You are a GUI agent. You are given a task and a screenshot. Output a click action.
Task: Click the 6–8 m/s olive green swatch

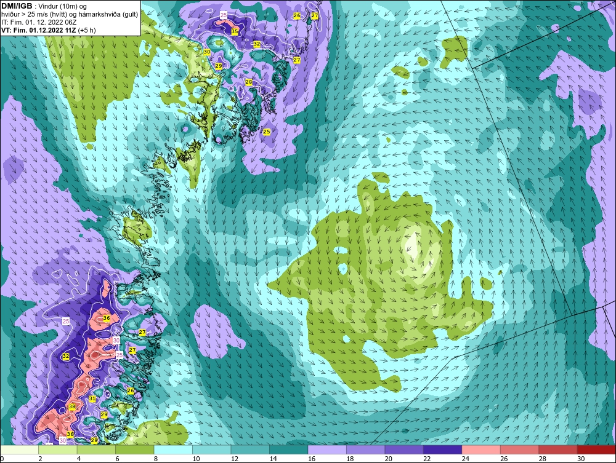click(135, 449)
